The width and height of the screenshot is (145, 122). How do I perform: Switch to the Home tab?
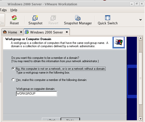tap(12, 32)
